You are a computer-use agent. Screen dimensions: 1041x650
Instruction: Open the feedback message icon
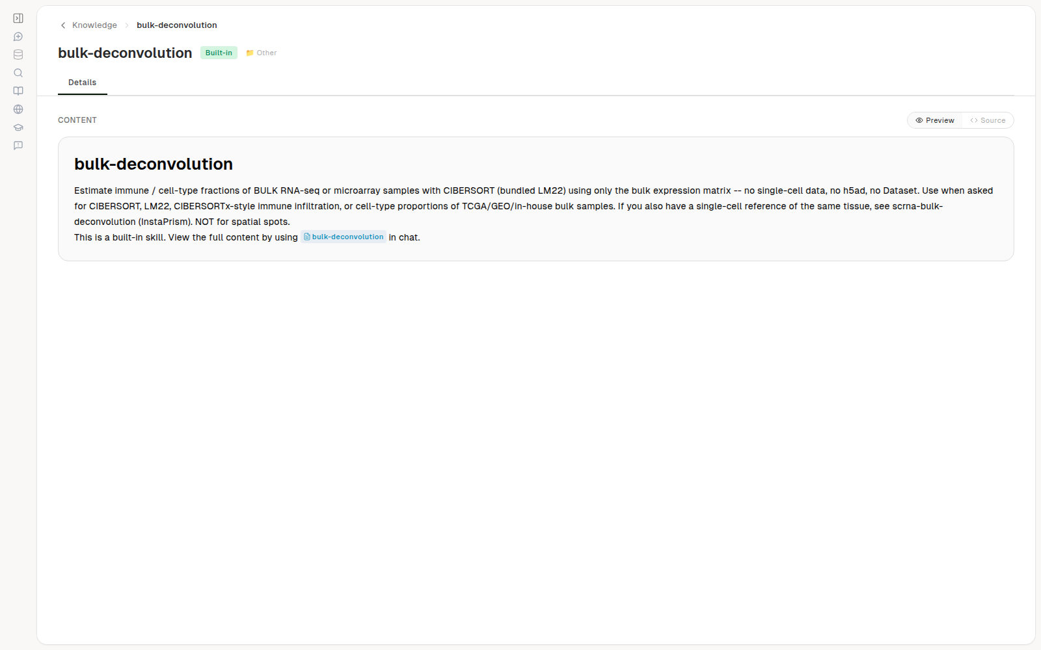click(18, 146)
